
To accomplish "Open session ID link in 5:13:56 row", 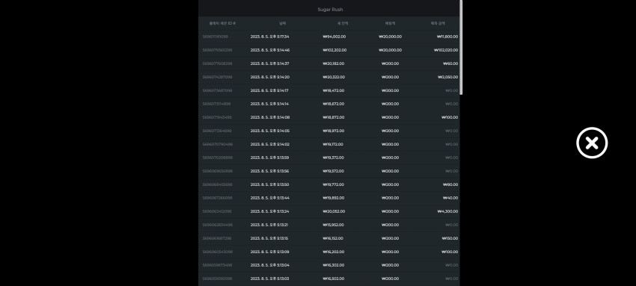I will (x=217, y=171).
